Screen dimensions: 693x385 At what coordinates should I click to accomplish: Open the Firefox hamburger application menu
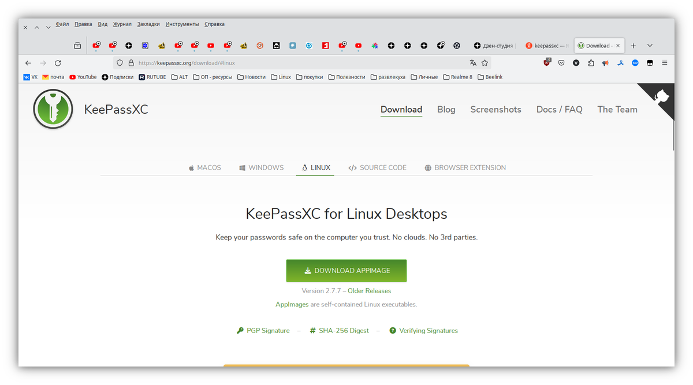click(x=665, y=63)
